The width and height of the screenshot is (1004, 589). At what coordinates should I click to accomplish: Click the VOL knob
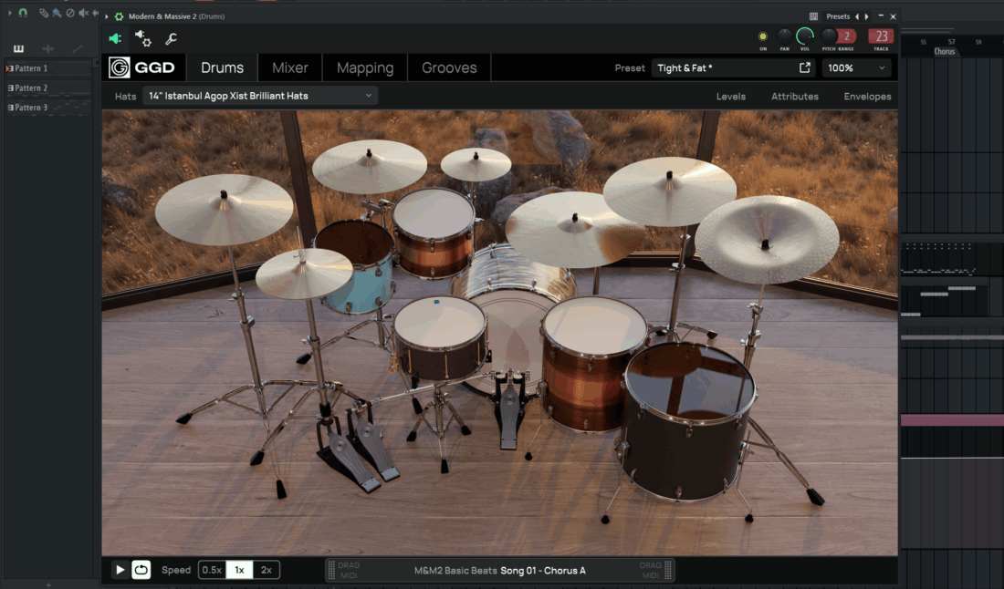805,36
